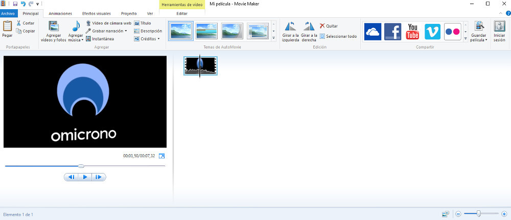
Task: Choose Seleccionar todo
Action: 338,36
